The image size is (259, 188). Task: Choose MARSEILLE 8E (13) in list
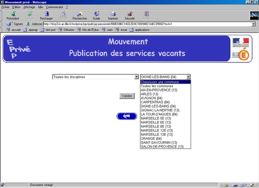point(156,126)
